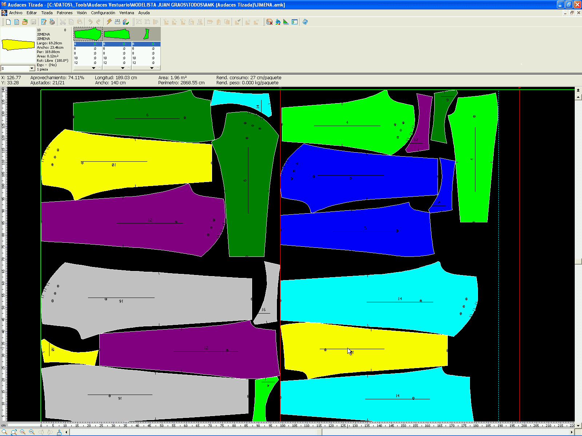Screen dimensions: 582x436
Task: Expand third piece size list down arrow
Action: pyautogui.click(x=152, y=68)
